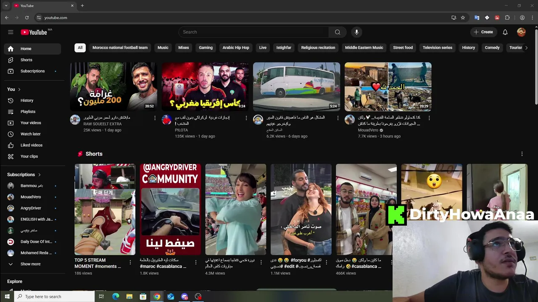Go to Subscriptions in the sidebar
The image size is (538, 302).
[32, 71]
